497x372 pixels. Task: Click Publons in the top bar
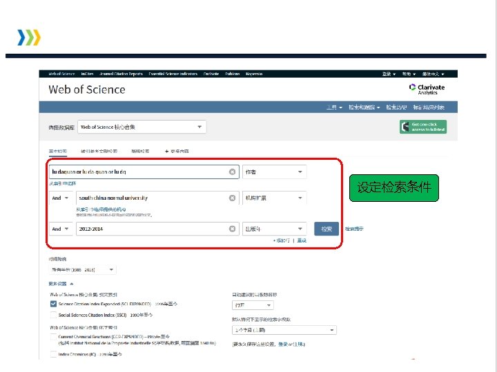click(x=233, y=74)
